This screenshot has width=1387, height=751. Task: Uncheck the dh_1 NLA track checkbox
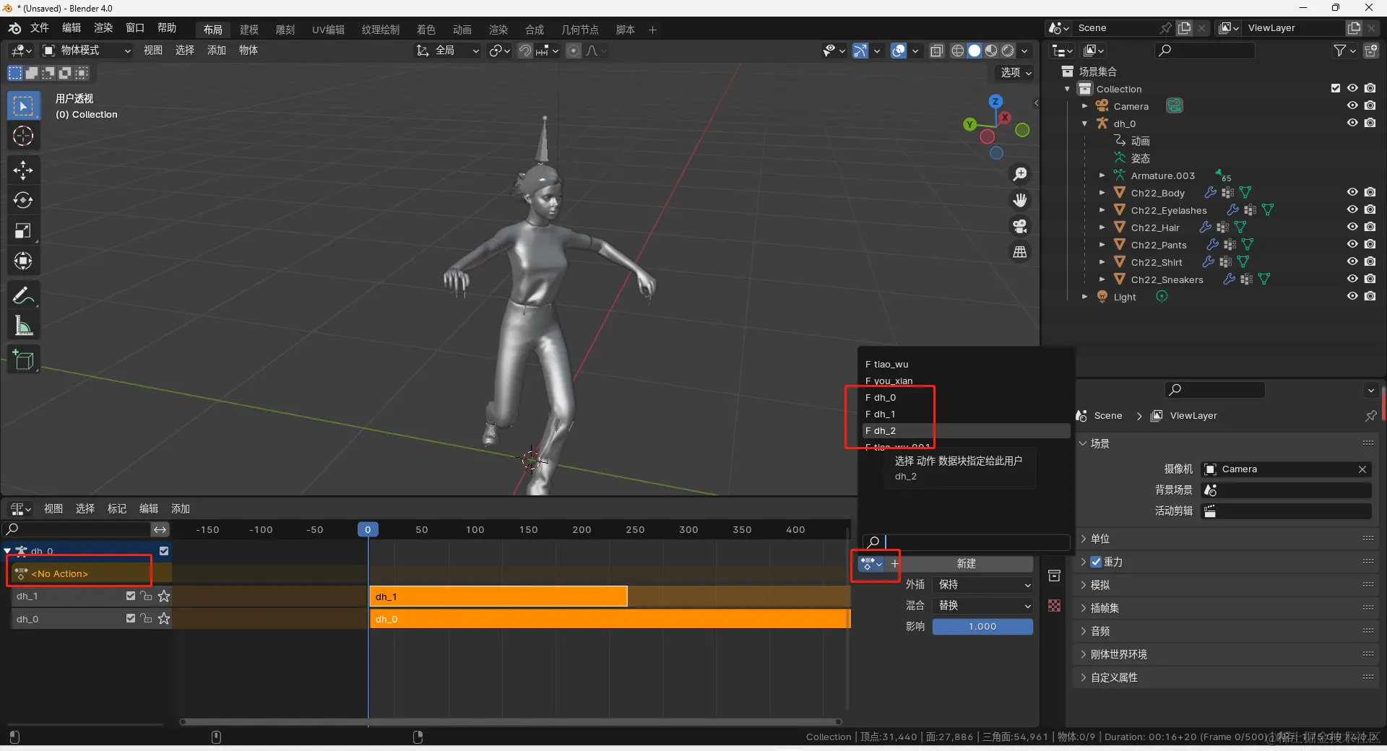pyautogui.click(x=131, y=596)
